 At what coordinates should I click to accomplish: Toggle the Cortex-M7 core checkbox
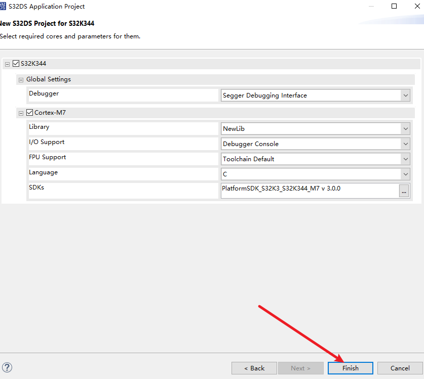pyautogui.click(x=29, y=113)
